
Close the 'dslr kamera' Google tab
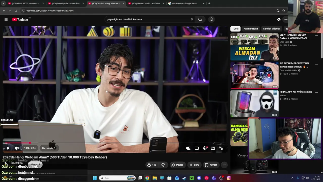[x=203, y=4]
